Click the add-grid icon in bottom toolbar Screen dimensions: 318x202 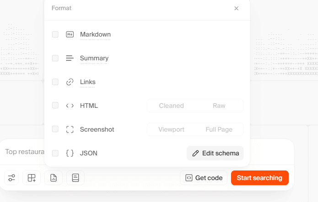(x=32, y=178)
